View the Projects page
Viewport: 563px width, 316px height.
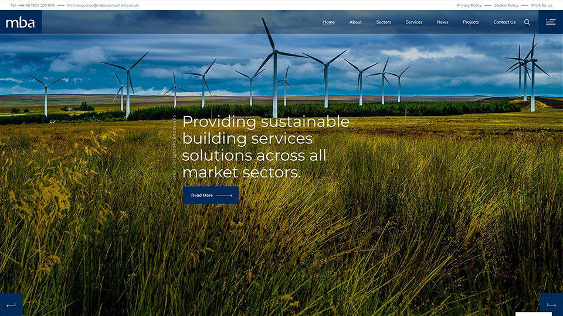(471, 22)
